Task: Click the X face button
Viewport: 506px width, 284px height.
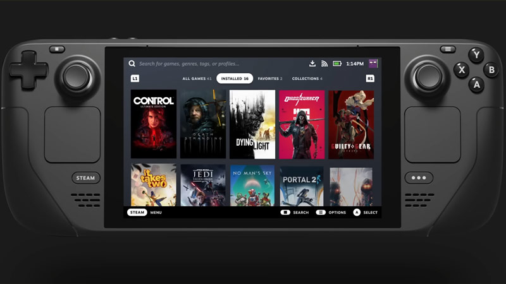Action: (462, 70)
